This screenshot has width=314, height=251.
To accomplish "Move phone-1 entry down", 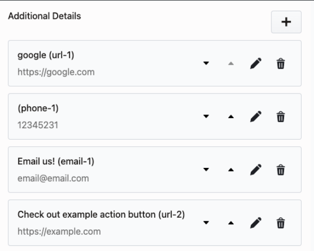I will tap(206, 117).
